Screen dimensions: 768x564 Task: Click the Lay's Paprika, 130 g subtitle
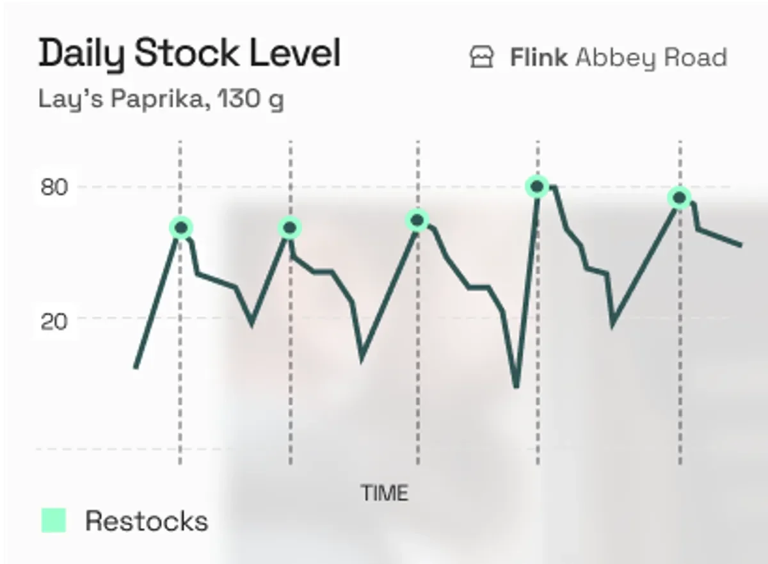(161, 100)
